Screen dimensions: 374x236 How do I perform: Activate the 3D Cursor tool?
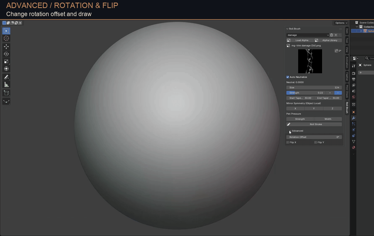pos(6,38)
